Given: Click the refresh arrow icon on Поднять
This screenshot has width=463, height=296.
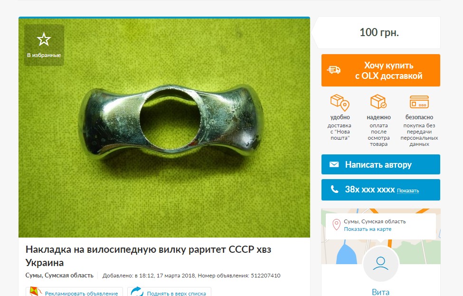Looking at the screenshot, I should click(137, 292).
